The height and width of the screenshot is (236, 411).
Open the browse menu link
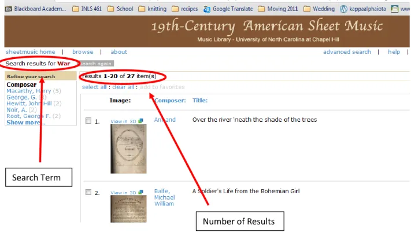[x=83, y=52]
